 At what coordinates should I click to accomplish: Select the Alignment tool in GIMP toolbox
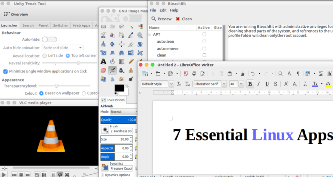(x=121, y=44)
